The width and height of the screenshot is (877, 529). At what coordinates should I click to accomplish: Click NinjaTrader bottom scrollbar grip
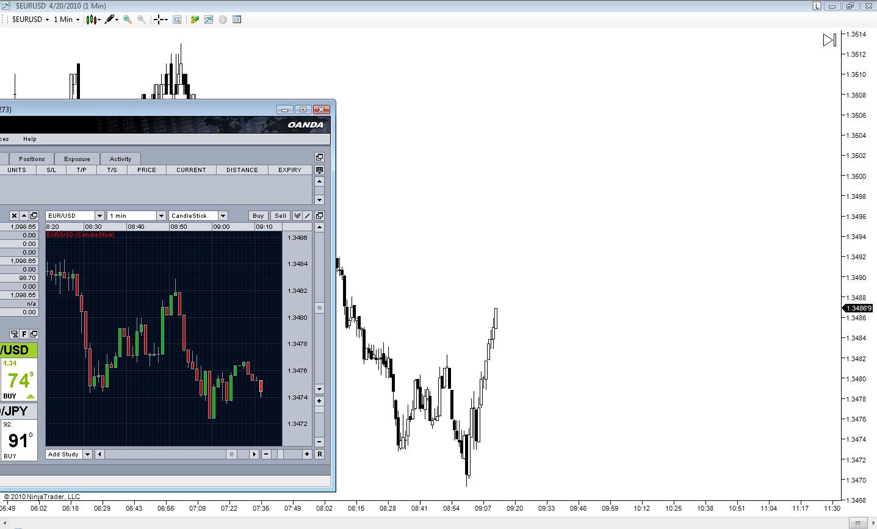(x=858, y=522)
